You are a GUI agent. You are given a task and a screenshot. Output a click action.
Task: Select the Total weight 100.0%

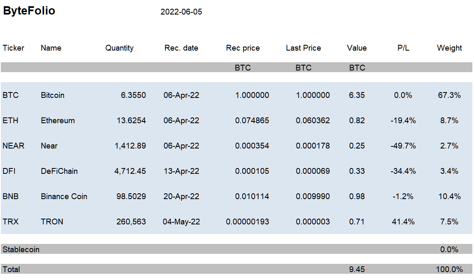[449, 270]
